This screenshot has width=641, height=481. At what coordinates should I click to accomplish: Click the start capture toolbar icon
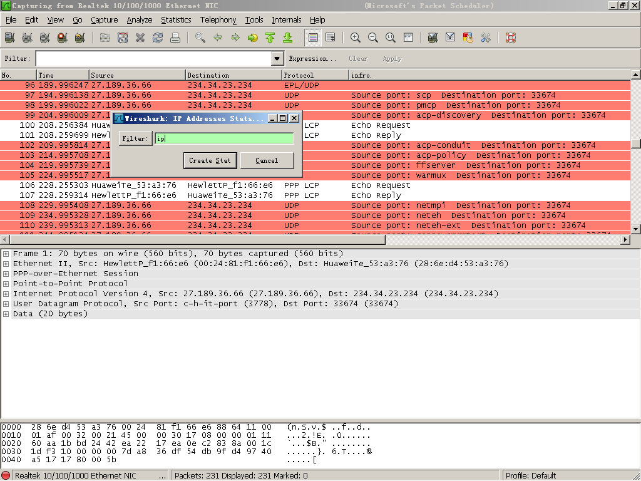coord(45,38)
